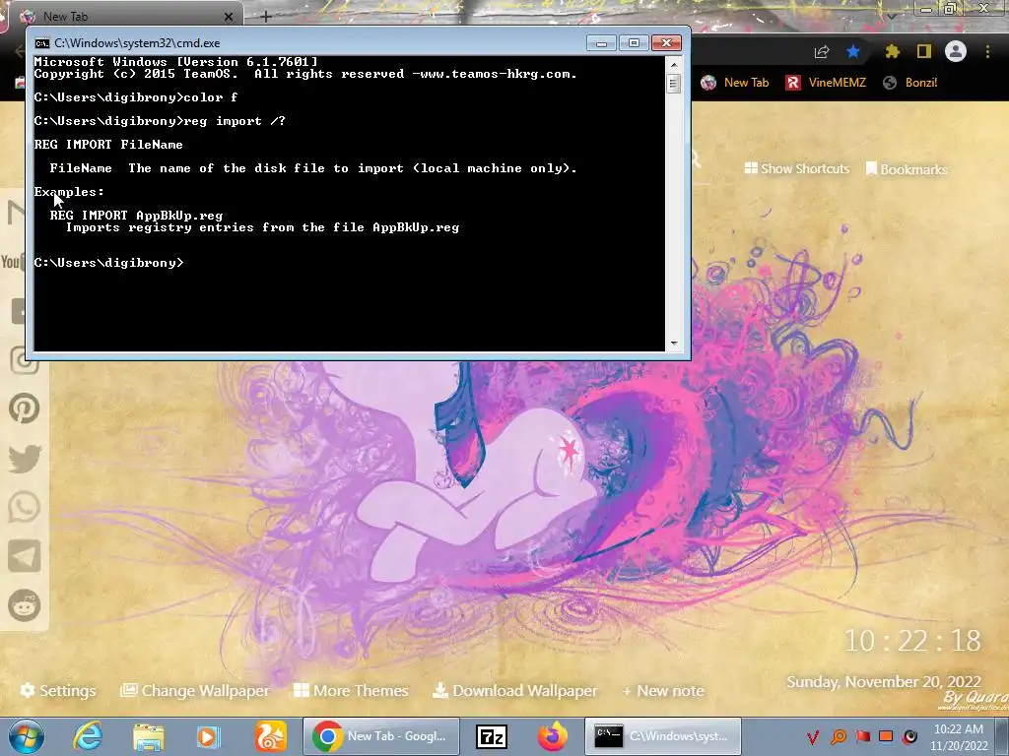Viewport: 1009px width, 756px height.
Task: Open the Chrome extensions puzzle icon
Action: (892, 51)
